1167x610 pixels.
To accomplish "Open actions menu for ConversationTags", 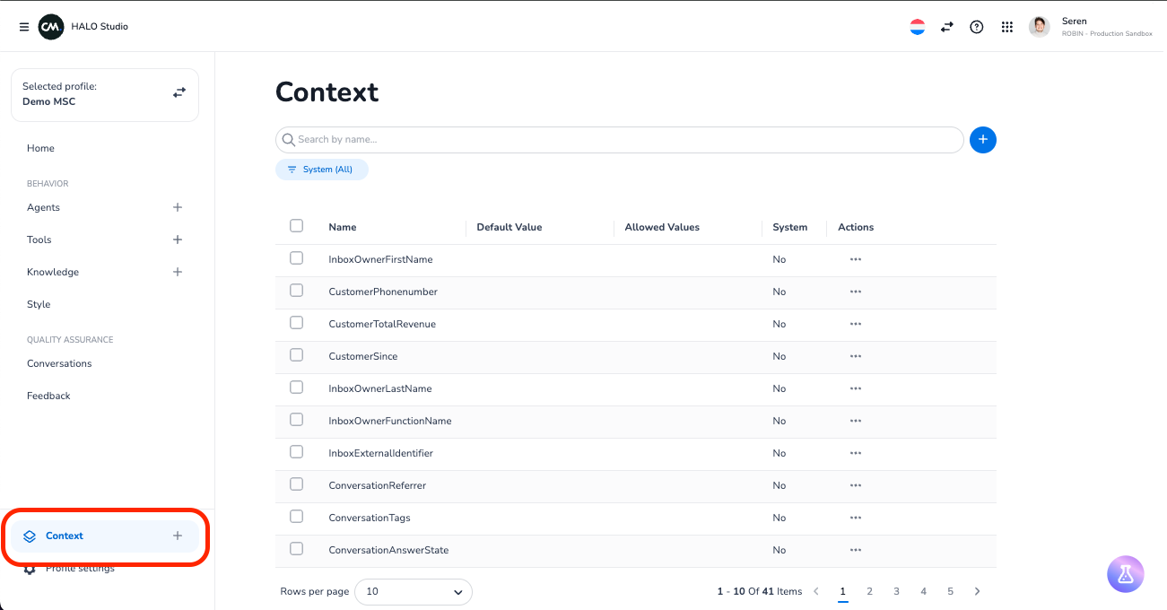I will tap(855, 518).
